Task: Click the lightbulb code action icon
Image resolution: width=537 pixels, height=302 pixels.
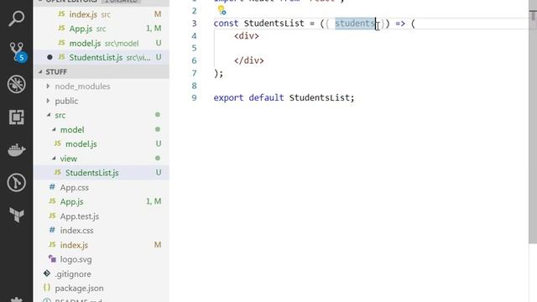Action: coord(222,10)
